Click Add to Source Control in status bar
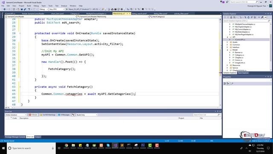 [261, 141]
